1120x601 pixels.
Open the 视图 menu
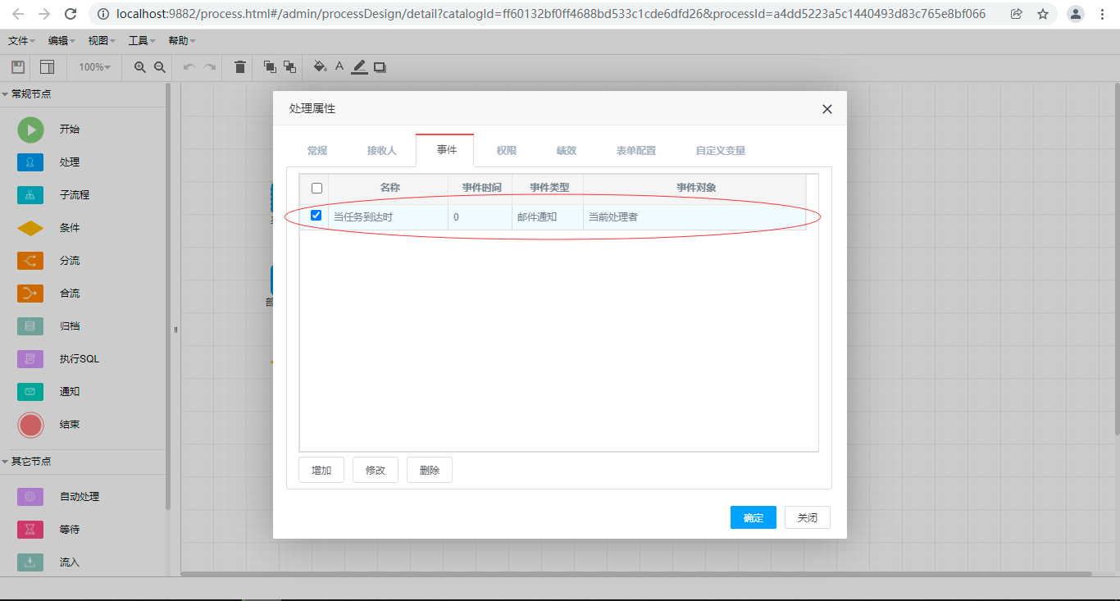click(101, 41)
